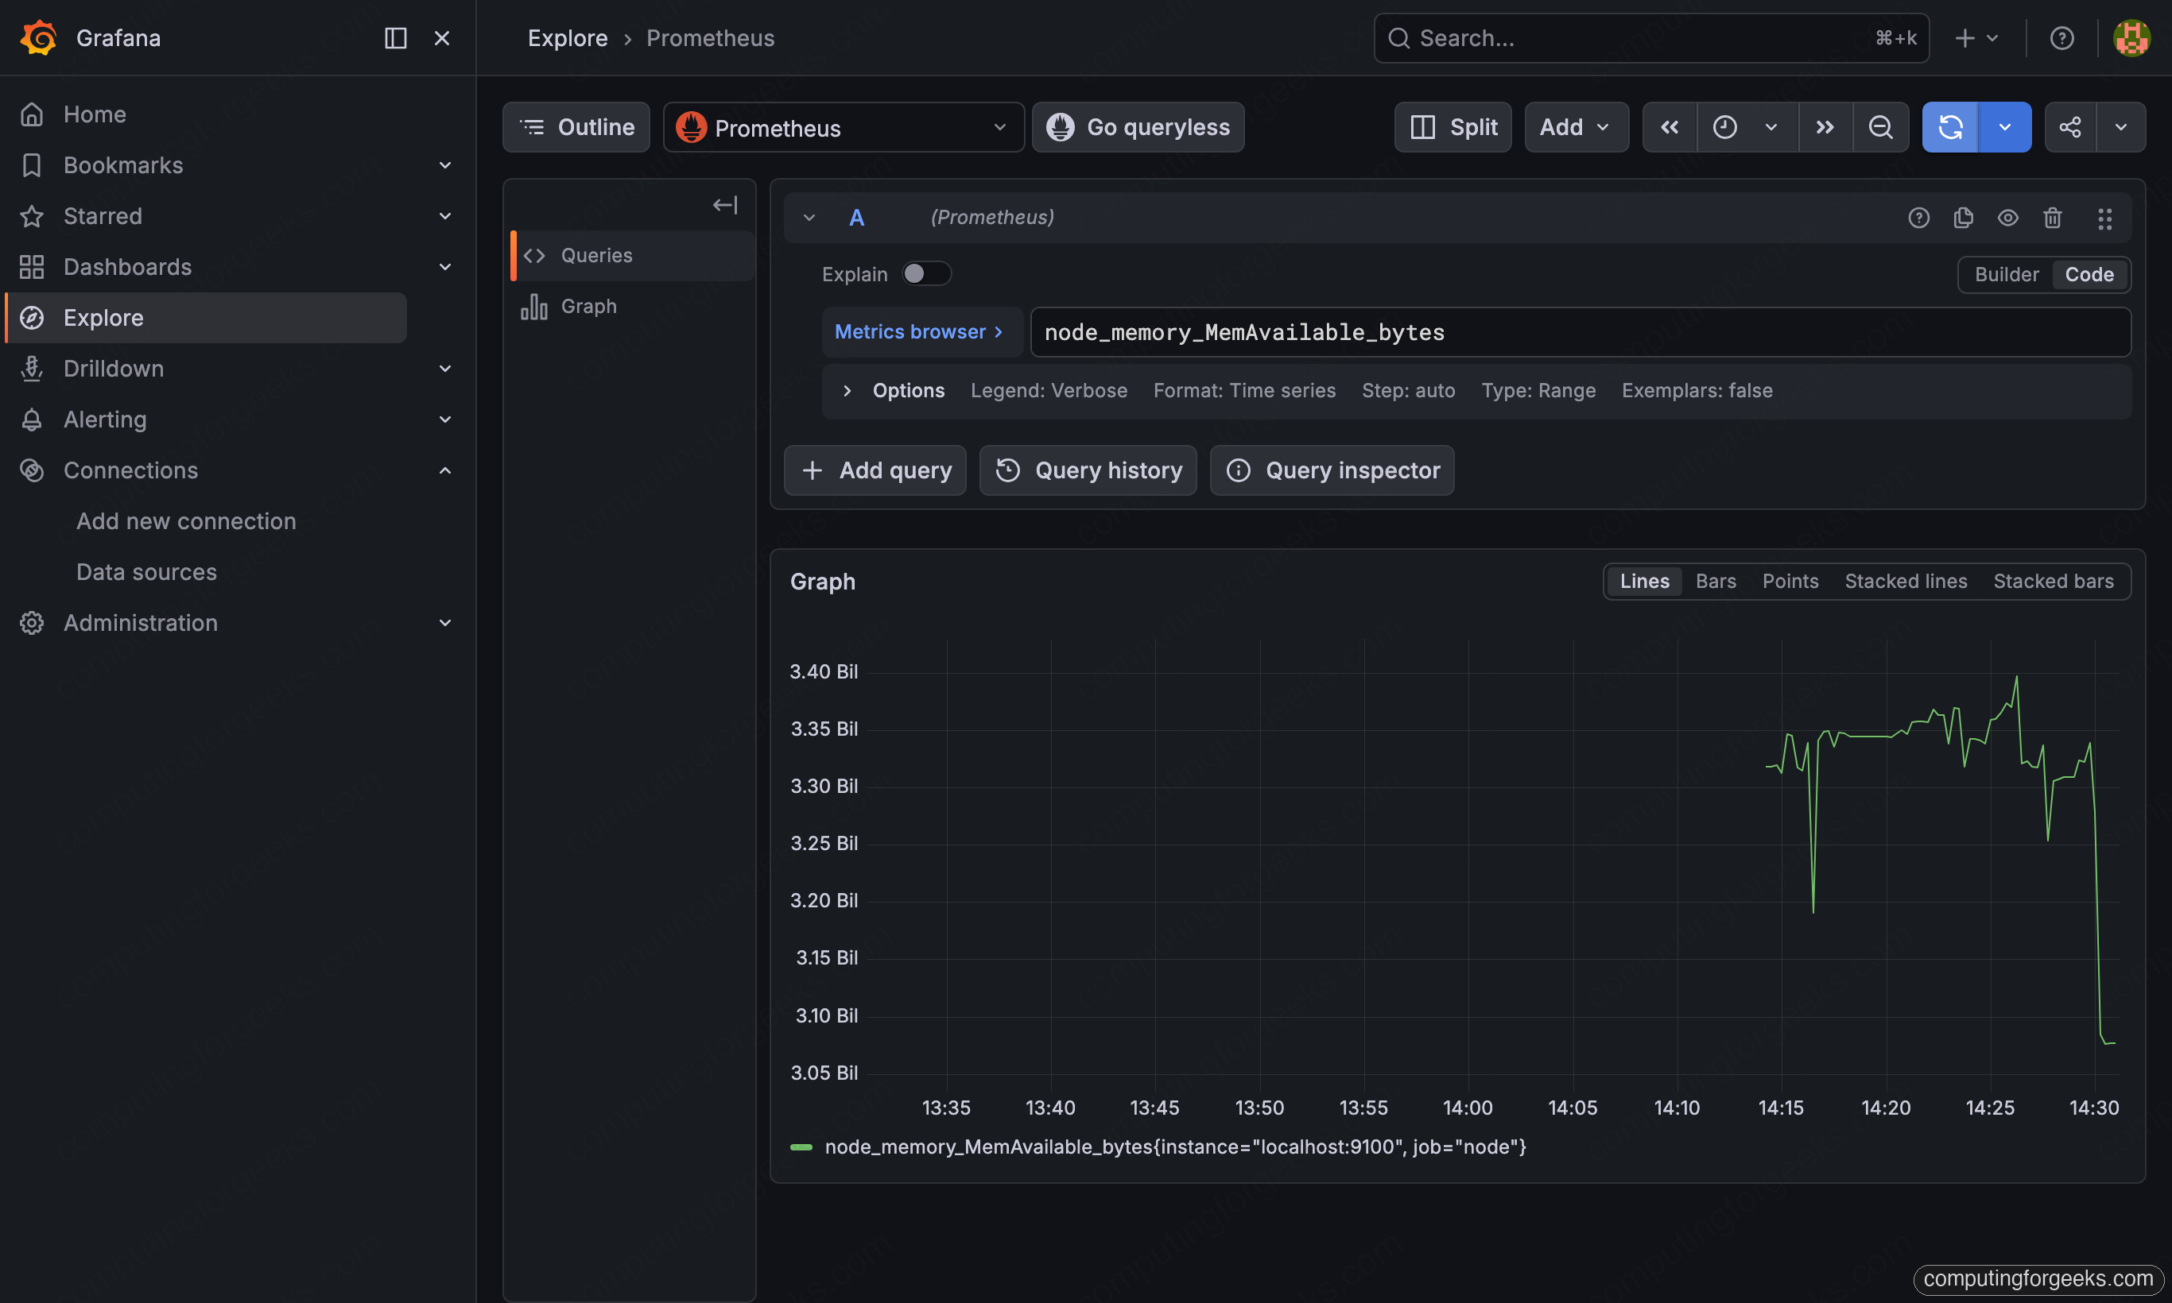Open Bookmarks in the sidebar
This screenshot has height=1303, width=2172.
tap(123, 165)
